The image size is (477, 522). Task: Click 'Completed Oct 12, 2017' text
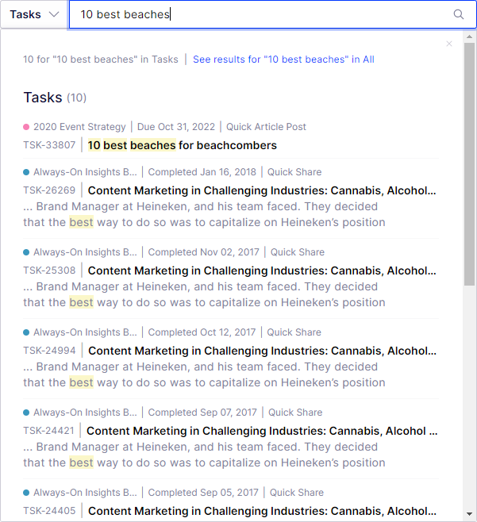pyautogui.click(x=202, y=332)
